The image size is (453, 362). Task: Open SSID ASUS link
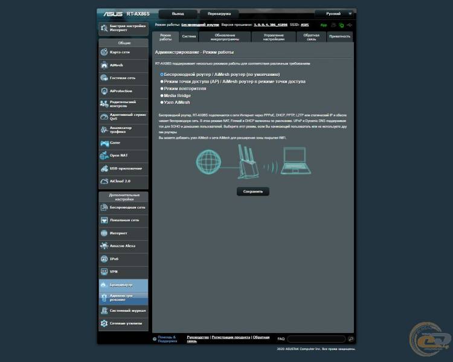pyautogui.click(x=305, y=25)
